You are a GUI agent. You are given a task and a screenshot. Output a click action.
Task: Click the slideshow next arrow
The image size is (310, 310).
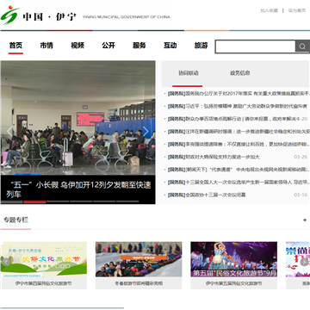(146, 131)
